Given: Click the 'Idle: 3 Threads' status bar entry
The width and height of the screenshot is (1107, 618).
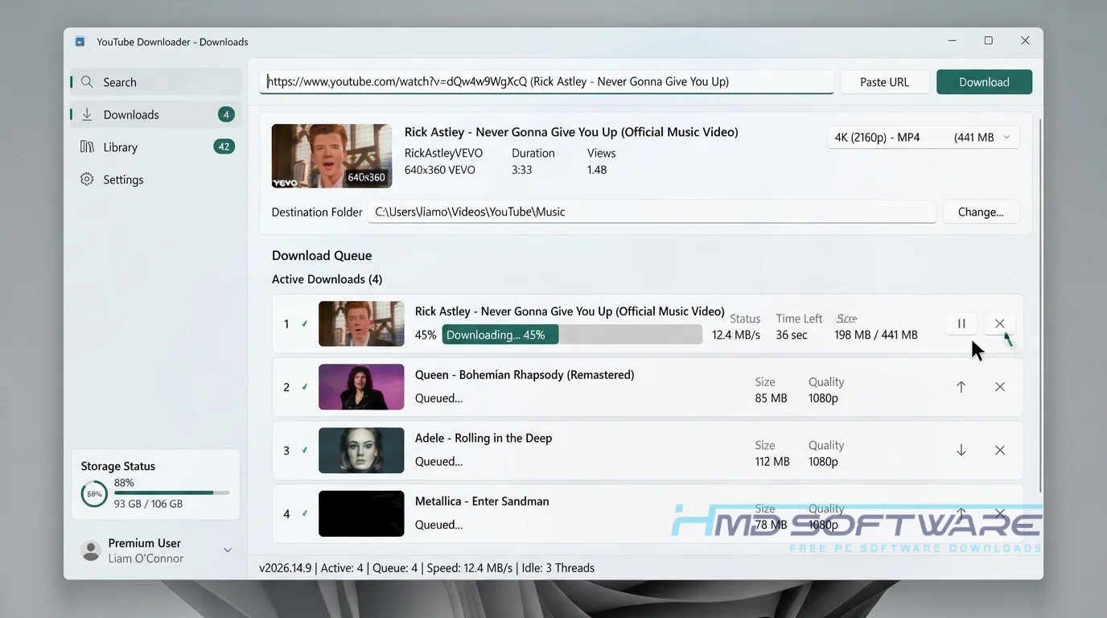Looking at the screenshot, I should (557, 568).
